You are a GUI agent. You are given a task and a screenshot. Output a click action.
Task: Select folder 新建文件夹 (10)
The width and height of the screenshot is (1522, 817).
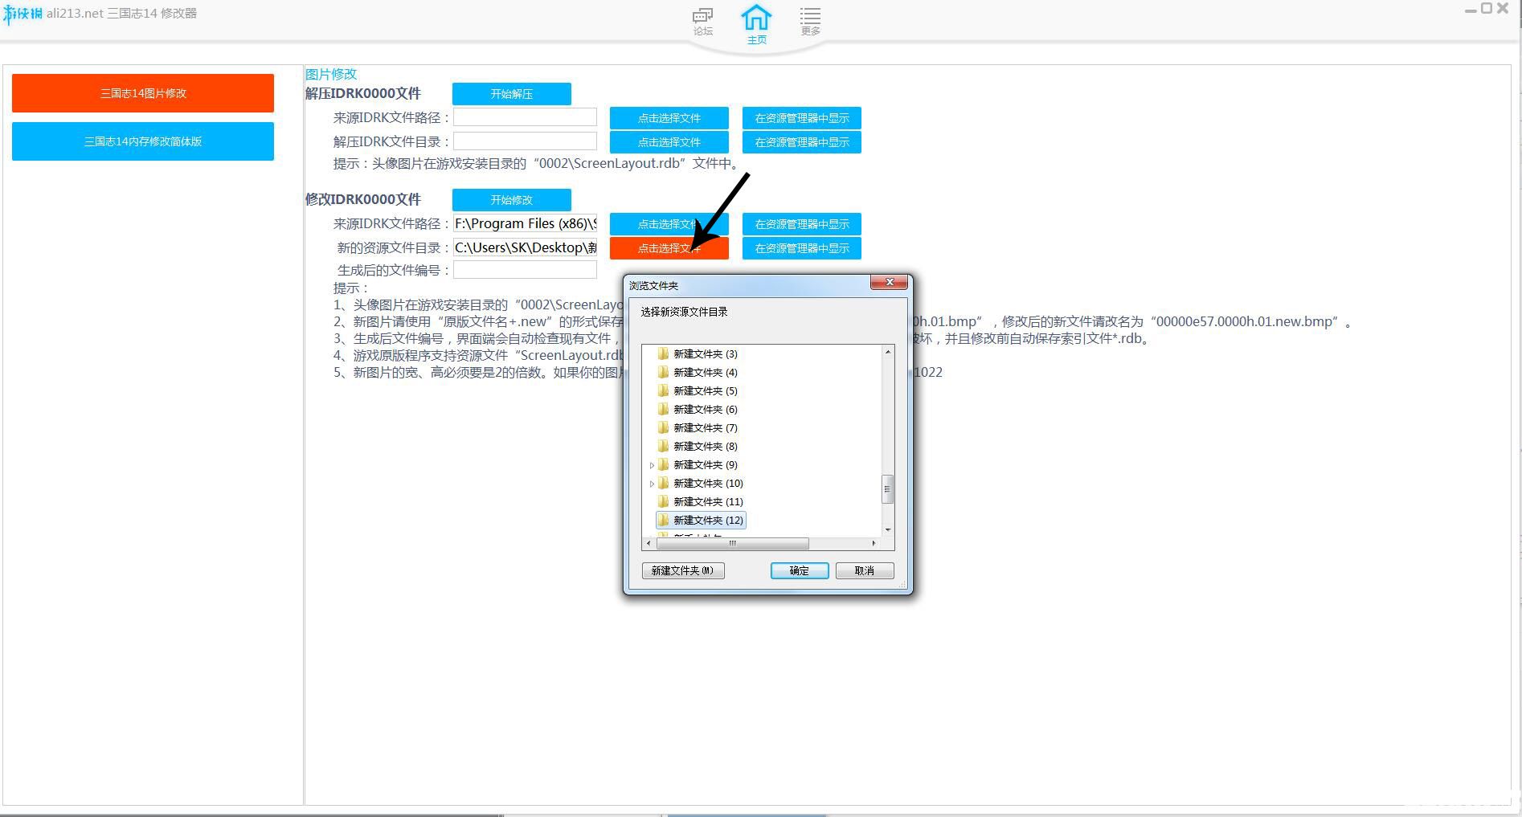[x=708, y=483]
